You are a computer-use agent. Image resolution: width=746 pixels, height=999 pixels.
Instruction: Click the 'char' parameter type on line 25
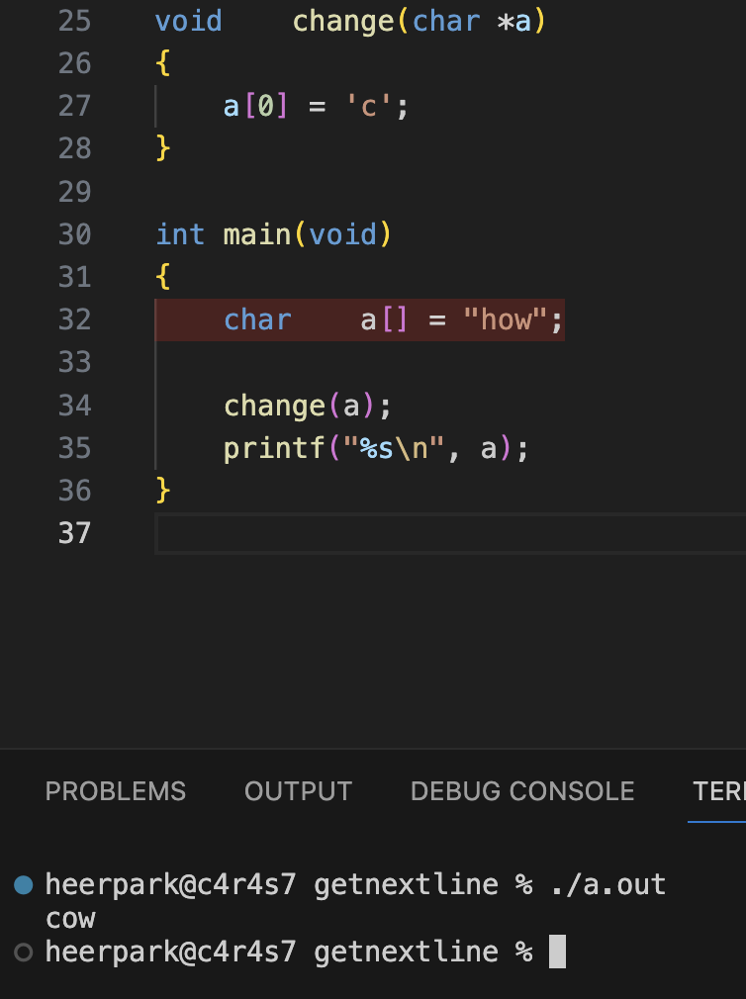click(446, 22)
